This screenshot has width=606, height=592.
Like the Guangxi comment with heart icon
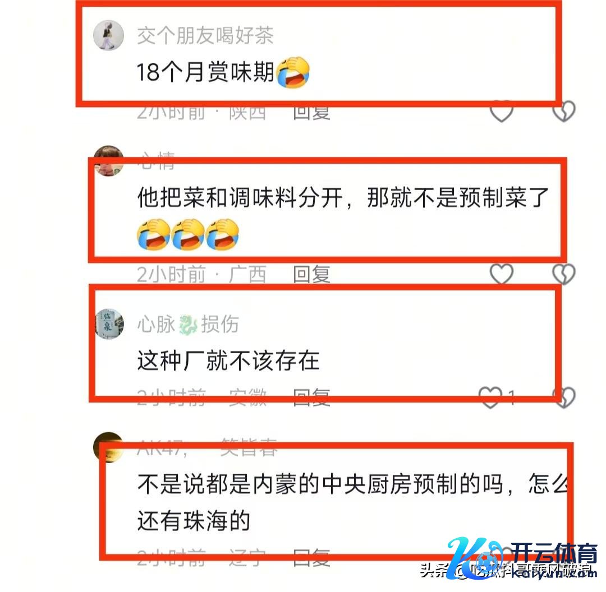coord(501,274)
